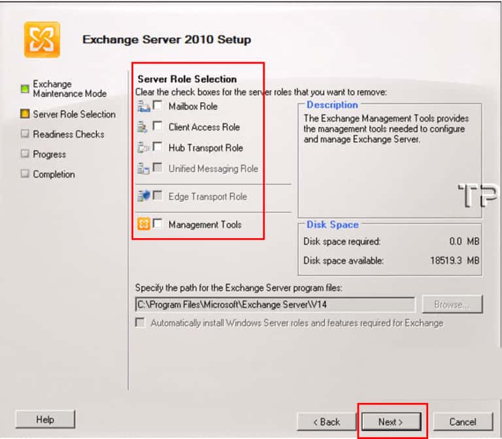
Task: Click the Management Tools orange icon
Action: [x=144, y=224]
